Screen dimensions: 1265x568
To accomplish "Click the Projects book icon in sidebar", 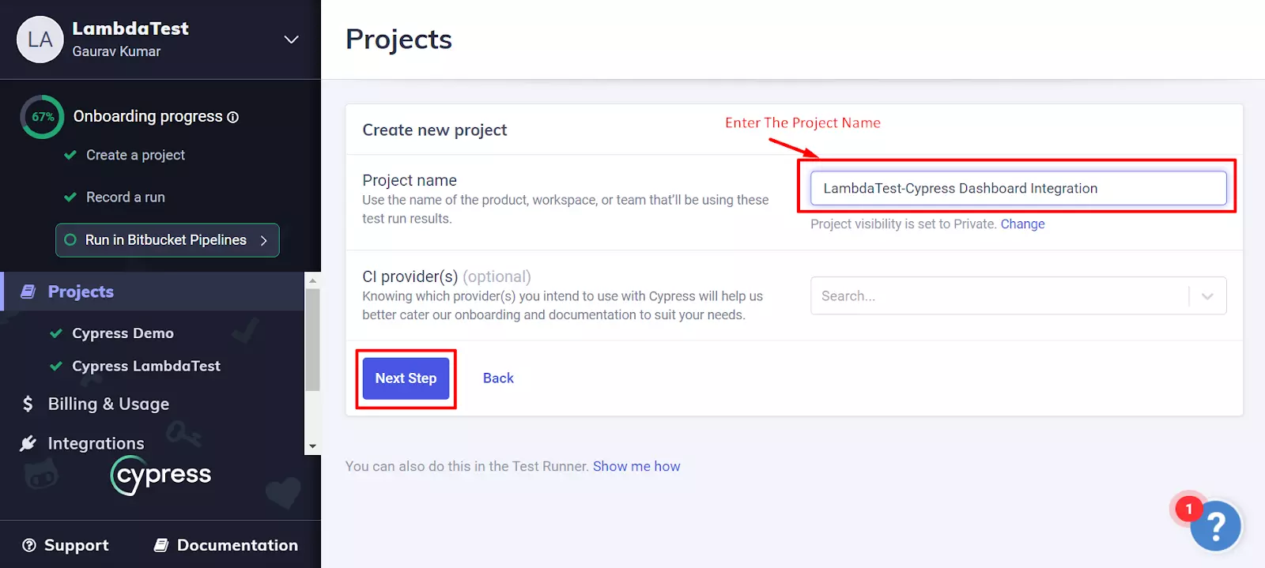I will [x=28, y=292].
